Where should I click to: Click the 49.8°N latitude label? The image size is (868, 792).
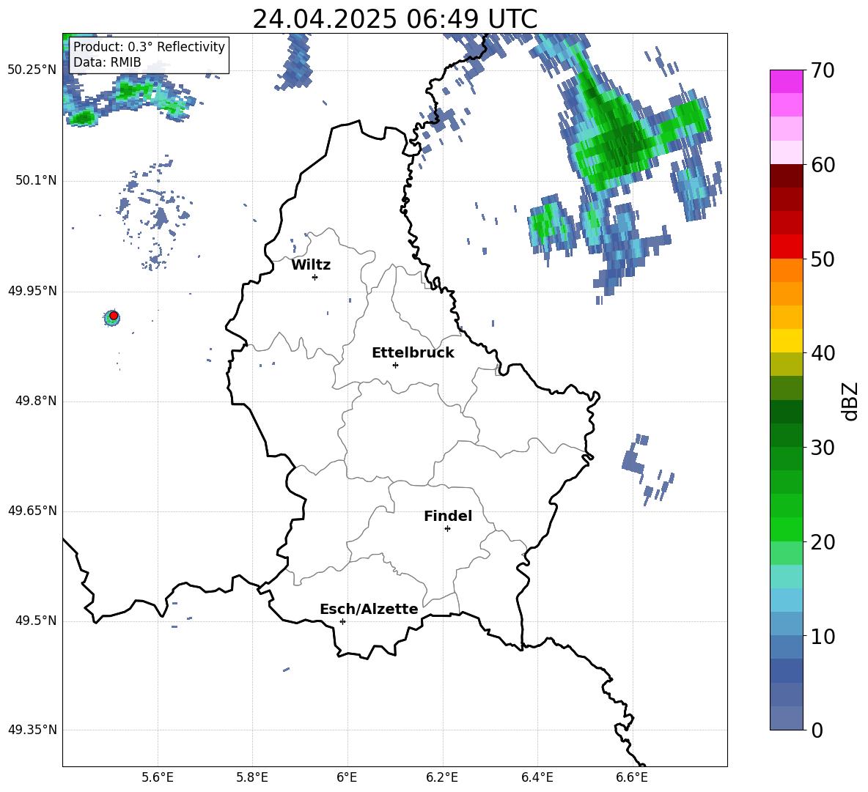(x=36, y=401)
